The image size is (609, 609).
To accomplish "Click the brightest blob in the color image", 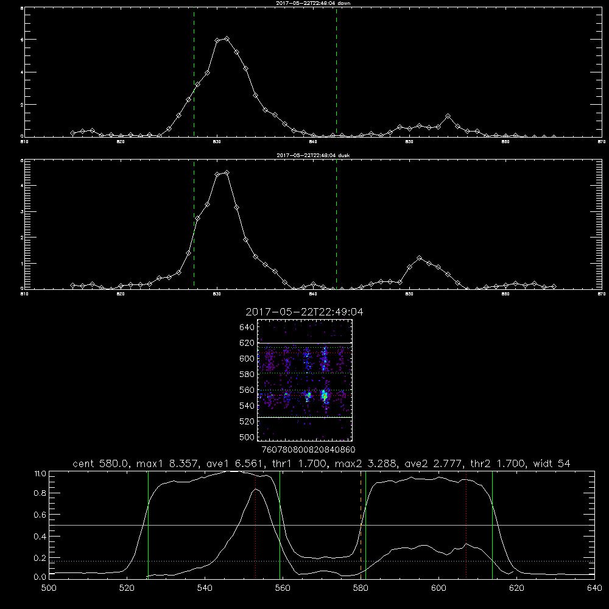I will [325, 396].
